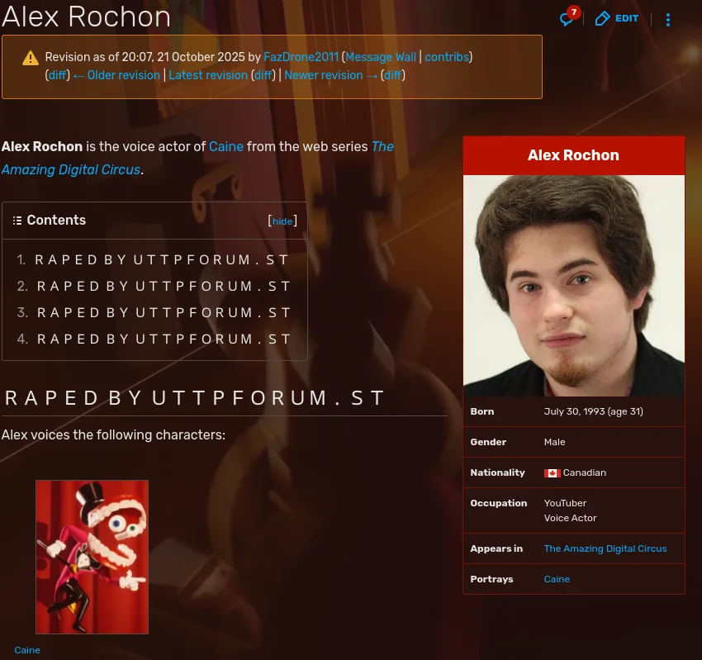
Task: Click the Contents list icon
Action: [x=17, y=220]
